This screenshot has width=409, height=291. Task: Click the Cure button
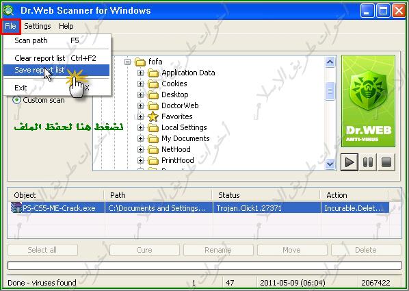144,250
